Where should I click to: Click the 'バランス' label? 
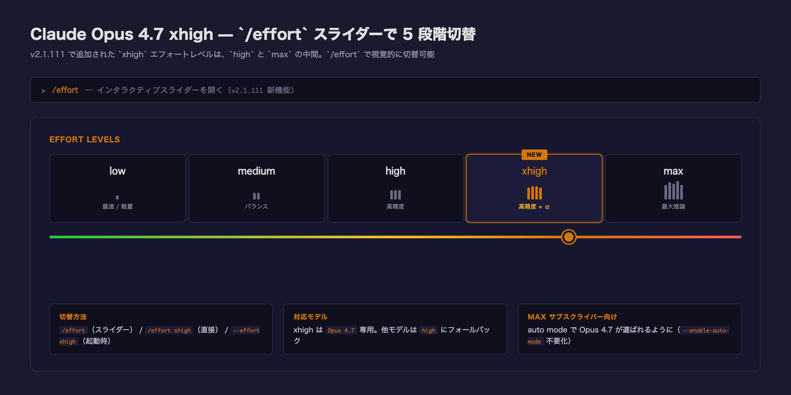(256, 206)
